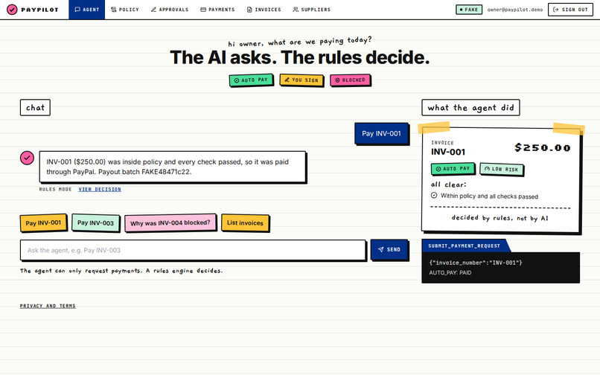Click the yellow 'Pay INV-001' suggestion chip
Screen dimensions: 600x375
pos(43,222)
